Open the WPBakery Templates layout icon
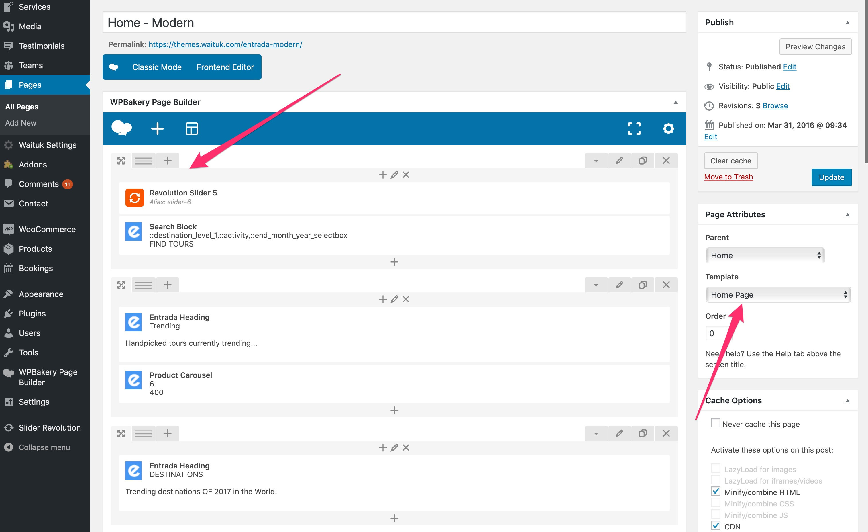Viewport: 868px width, 532px height. pyautogui.click(x=192, y=129)
